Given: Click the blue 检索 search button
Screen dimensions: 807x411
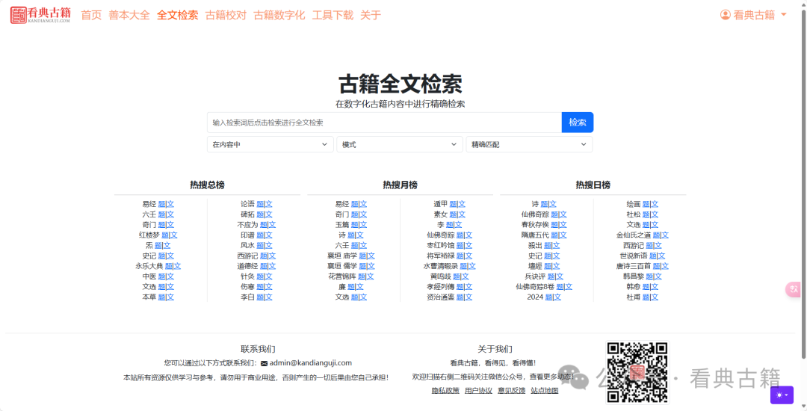Looking at the screenshot, I should coord(578,123).
